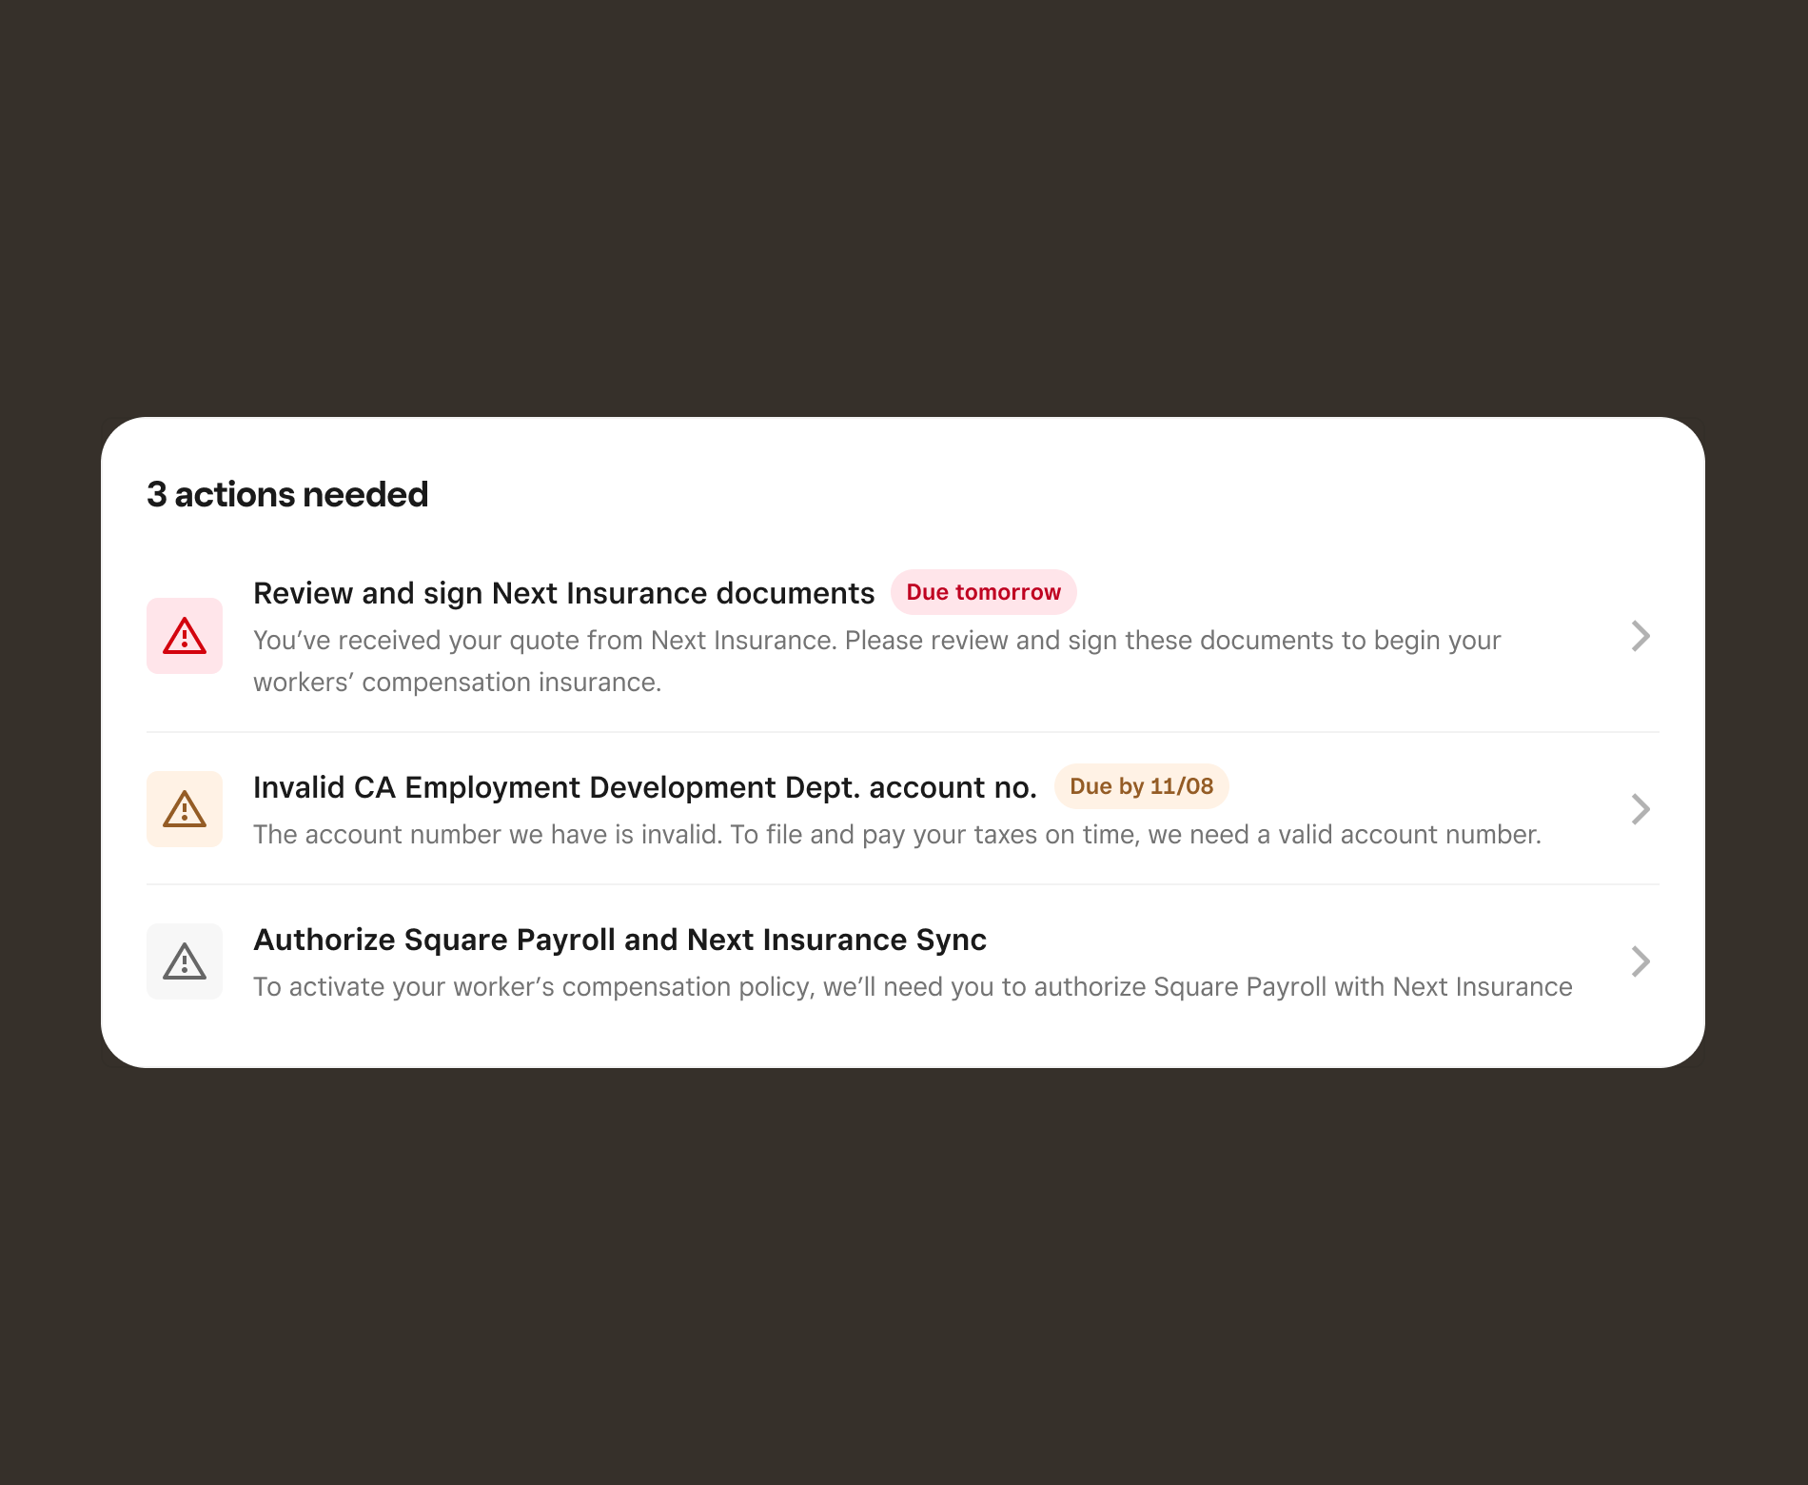Click the orange warning triangle icon

point(185,809)
